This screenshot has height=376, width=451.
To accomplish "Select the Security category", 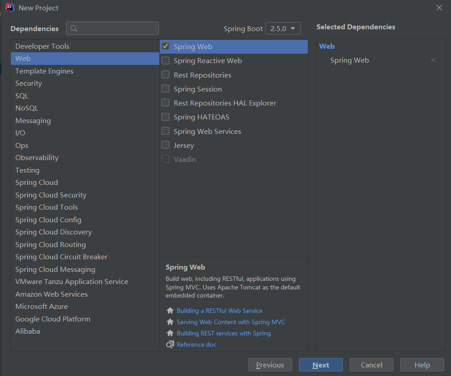I will [28, 83].
